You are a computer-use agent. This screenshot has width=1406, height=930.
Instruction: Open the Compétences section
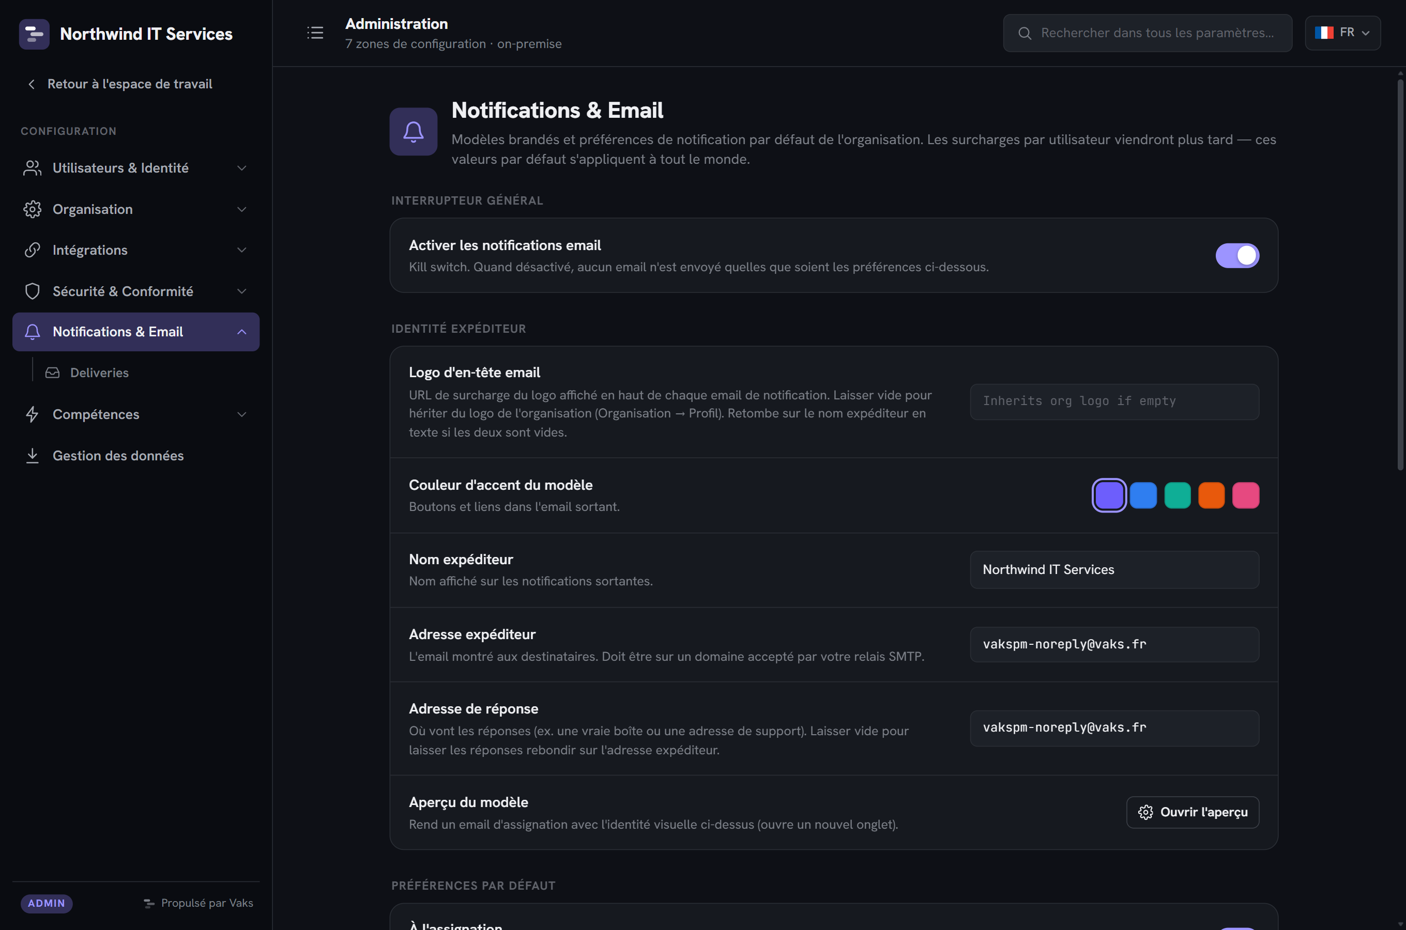coord(136,414)
